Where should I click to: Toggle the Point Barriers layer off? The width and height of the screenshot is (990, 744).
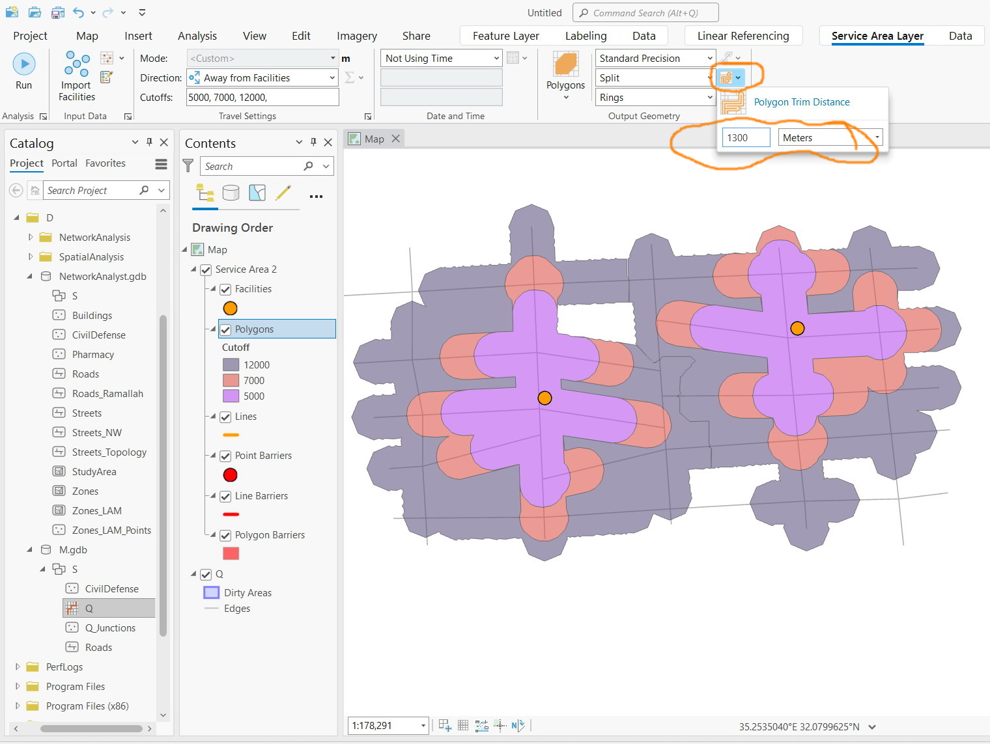pyautogui.click(x=225, y=456)
